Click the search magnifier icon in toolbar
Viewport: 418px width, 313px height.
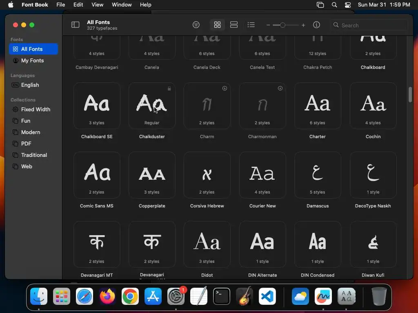click(x=336, y=25)
